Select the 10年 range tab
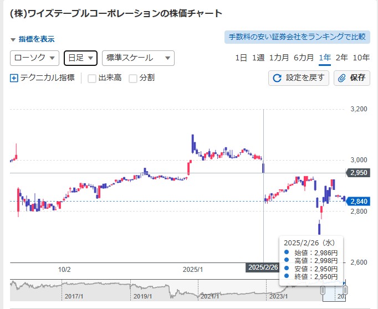The width and height of the screenshot is (378, 309). coord(361,58)
